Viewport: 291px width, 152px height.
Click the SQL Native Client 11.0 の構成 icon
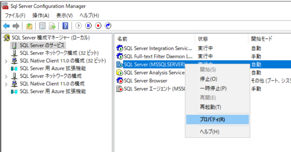[14, 84]
